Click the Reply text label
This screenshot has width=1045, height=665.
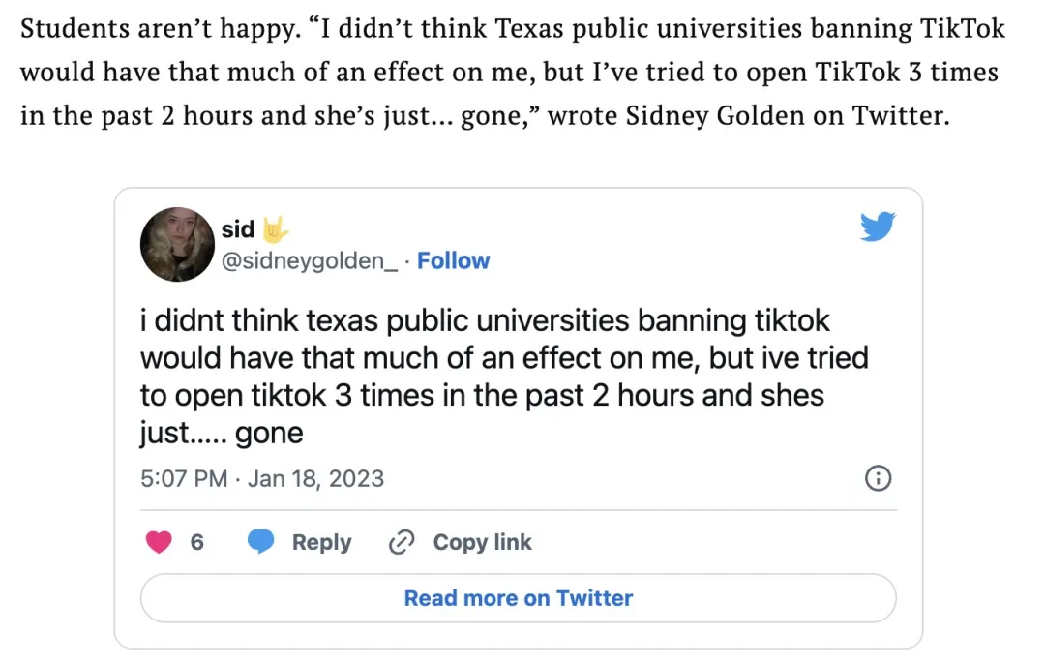[x=321, y=542]
